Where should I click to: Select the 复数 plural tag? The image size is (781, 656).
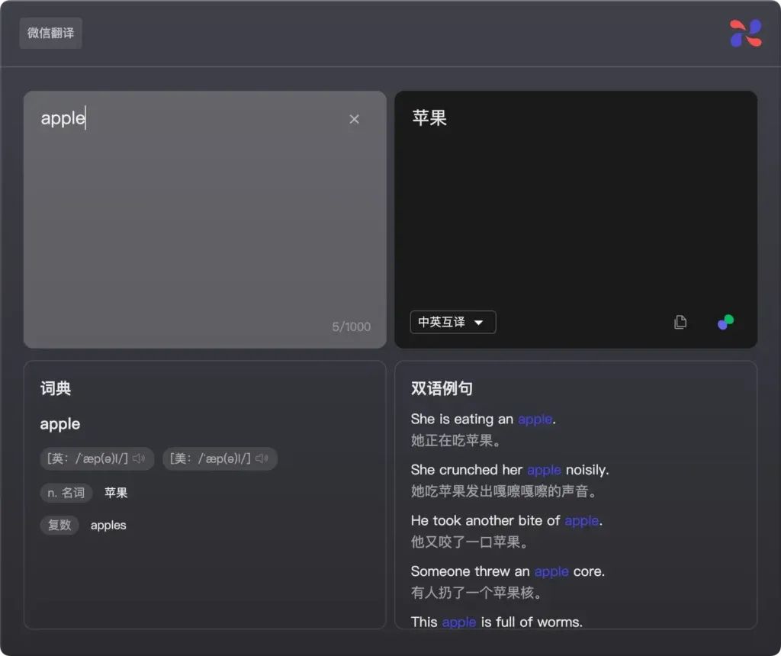coord(59,525)
